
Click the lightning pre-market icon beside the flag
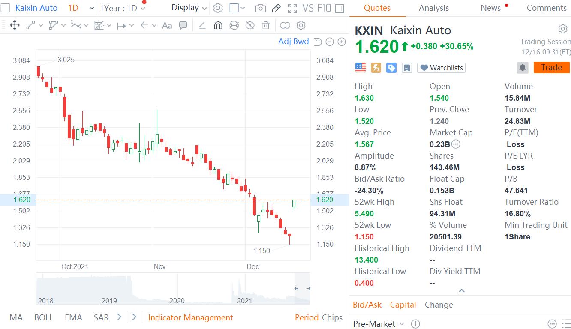[x=376, y=67]
